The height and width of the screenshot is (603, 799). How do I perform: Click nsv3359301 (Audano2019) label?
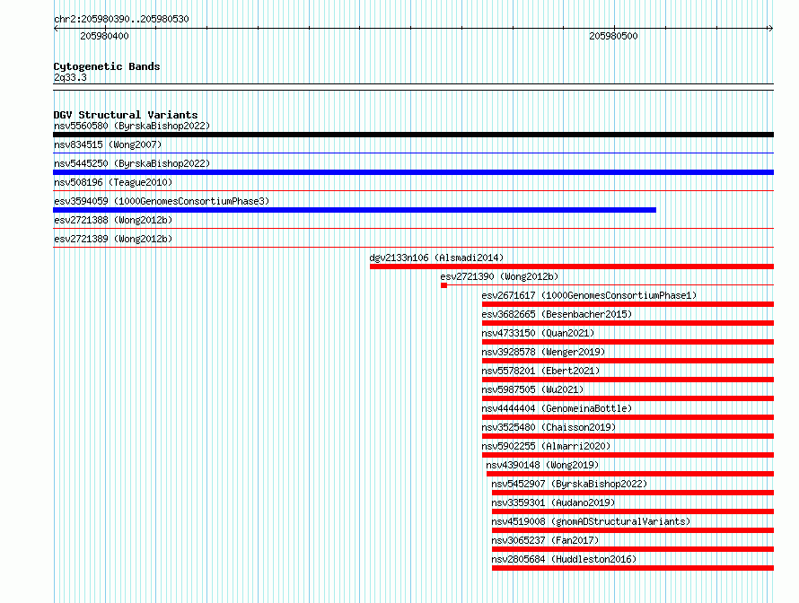(x=553, y=502)
